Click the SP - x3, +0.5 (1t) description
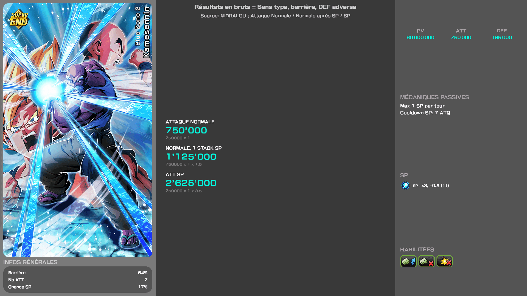The width and height of the screenshot is (527, 296). tap(431, 186)
